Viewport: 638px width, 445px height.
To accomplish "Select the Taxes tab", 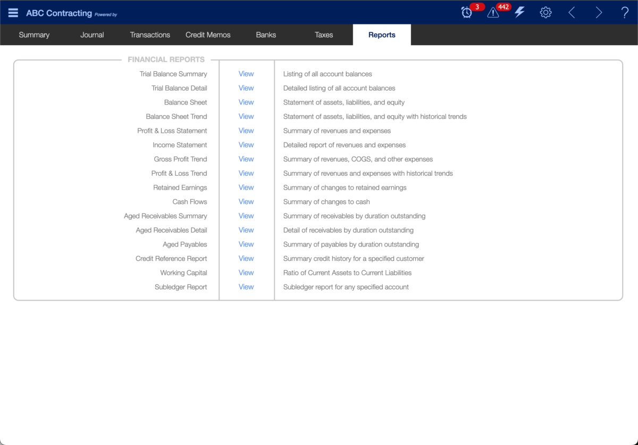I will (324, 35).
